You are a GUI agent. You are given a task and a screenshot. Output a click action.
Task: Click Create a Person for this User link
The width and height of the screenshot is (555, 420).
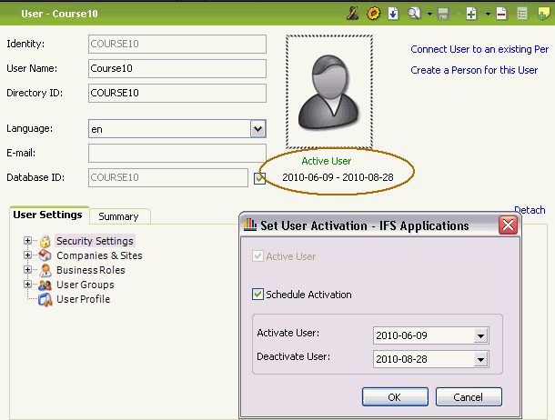pos(473,70)
